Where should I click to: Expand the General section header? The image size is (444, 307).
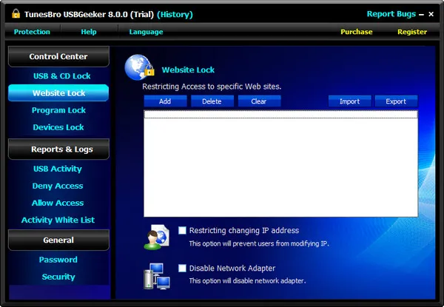click(58, 240)
